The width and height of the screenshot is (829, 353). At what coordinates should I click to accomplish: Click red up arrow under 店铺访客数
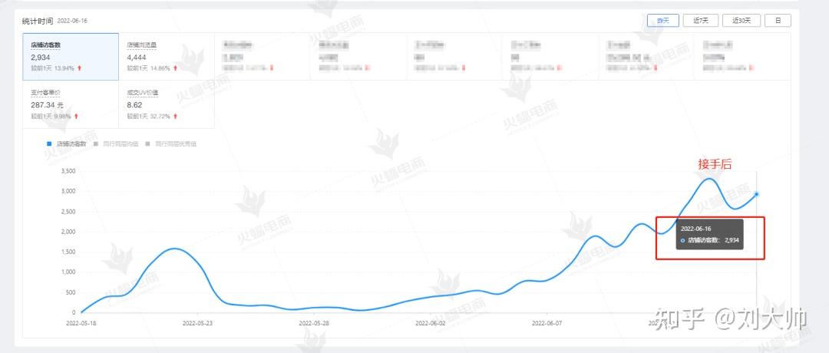point(79,68)
